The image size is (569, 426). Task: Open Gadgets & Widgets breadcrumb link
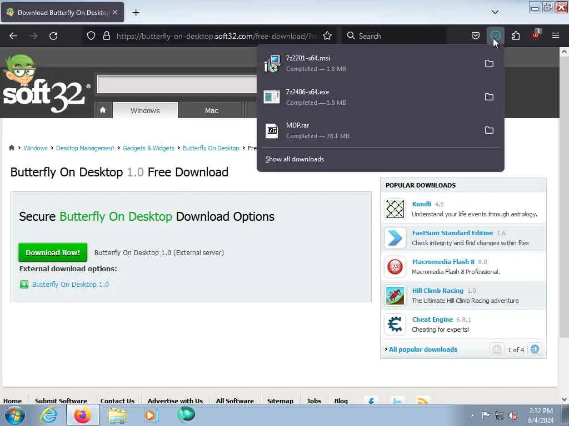[x=148, y=148]
